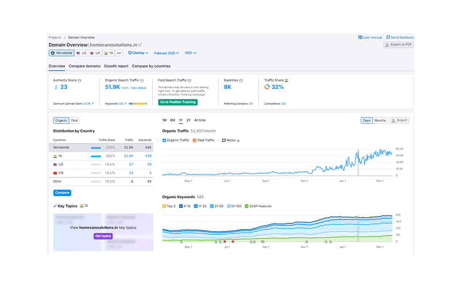Click the India flag beside Traffic Share
The image size is (461, 288).
[x=286, y=80]
